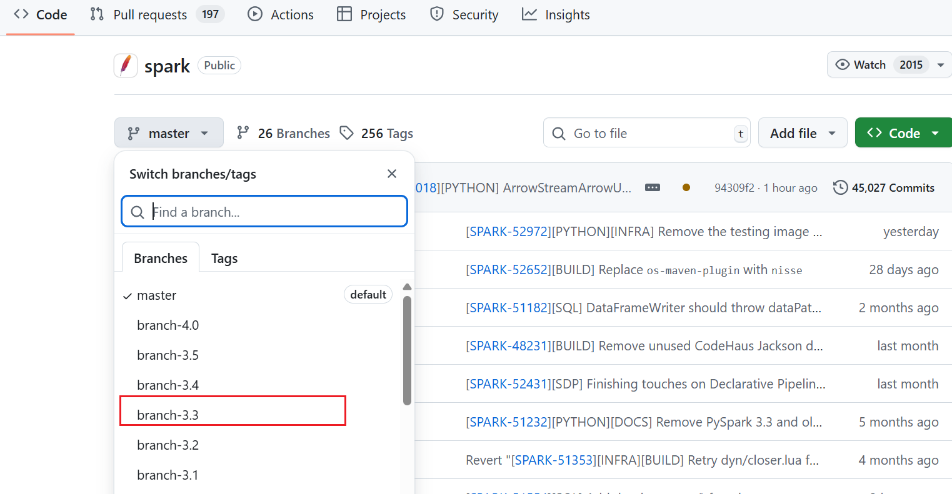Open the 26 Branches link
This screenshot has width=952, height=494.
click(x=283, y=133)
